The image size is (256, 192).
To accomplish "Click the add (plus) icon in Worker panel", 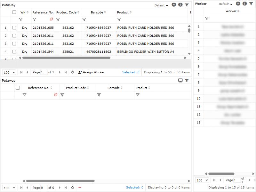I will coord(238,4).
